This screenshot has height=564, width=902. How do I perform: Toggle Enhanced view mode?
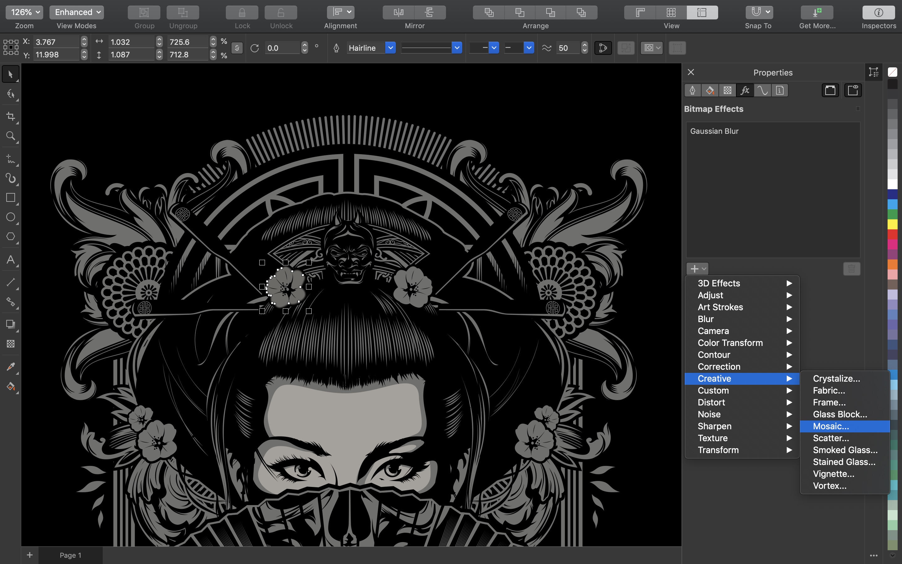tap(76, 12)
